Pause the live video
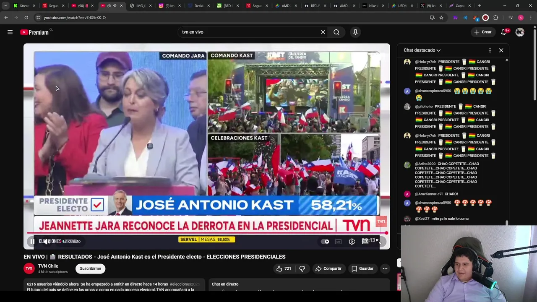 (x=32, y=241)
